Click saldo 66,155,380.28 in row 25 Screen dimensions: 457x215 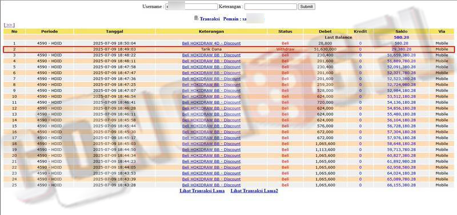coord(402,185)
